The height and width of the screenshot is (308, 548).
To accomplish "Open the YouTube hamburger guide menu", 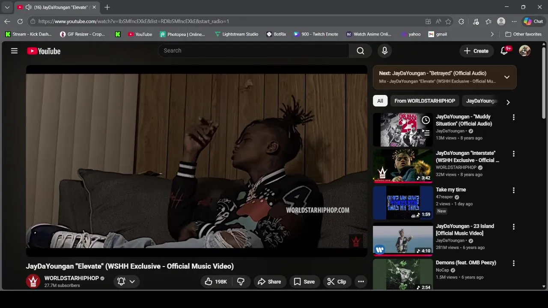I will coord(14,51).
